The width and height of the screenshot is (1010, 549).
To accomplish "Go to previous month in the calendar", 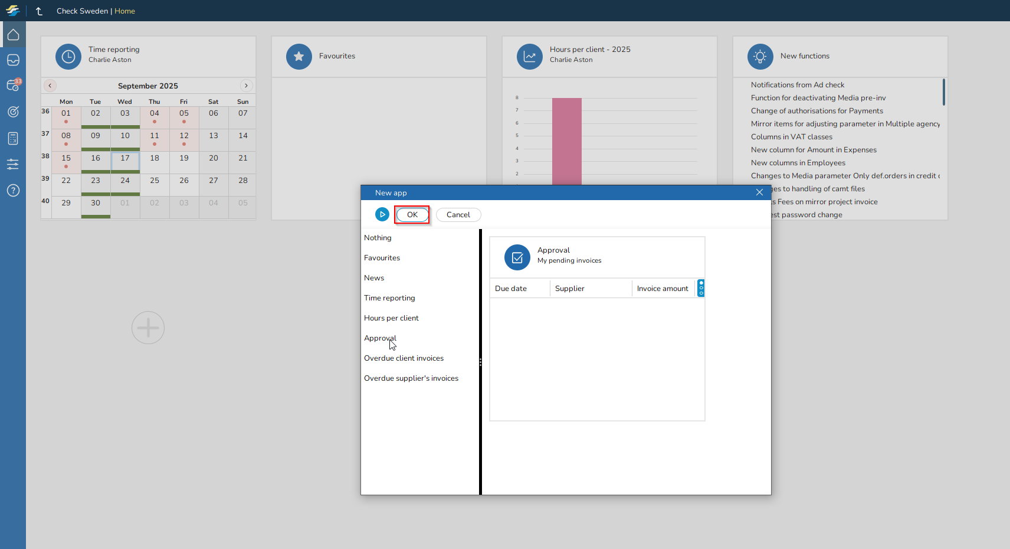I will point(50,86).
